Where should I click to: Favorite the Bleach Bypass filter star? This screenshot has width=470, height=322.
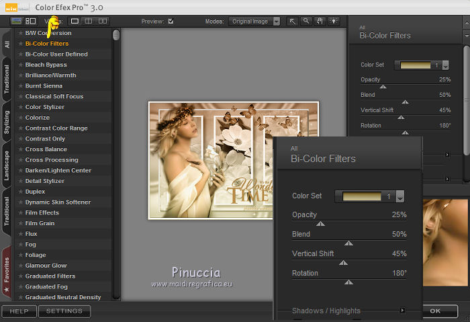pos(21,65)
